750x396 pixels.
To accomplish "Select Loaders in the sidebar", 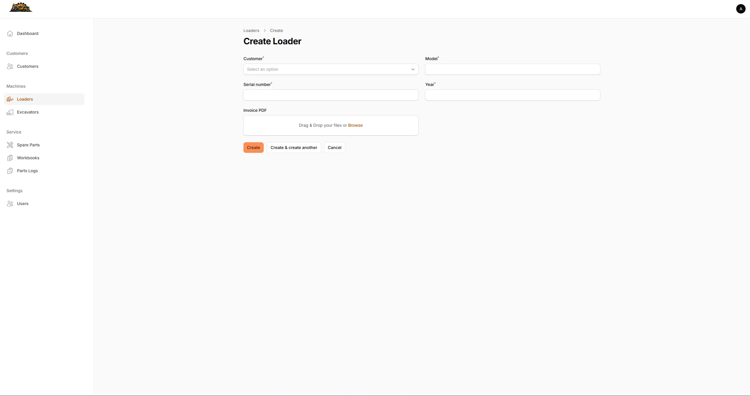I will pos(44,99).
